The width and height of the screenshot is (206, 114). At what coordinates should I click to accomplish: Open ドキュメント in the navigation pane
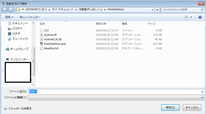click(x=20, y=23)
